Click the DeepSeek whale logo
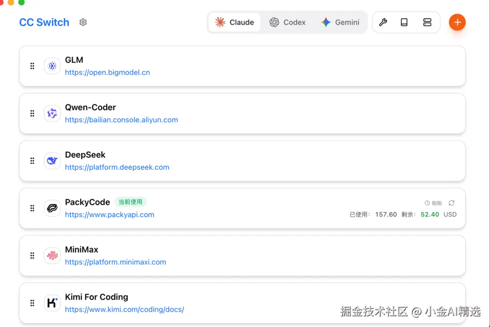The height and width of the screenshot is (327, 490). pyautogui.click(x=52, y=161)
